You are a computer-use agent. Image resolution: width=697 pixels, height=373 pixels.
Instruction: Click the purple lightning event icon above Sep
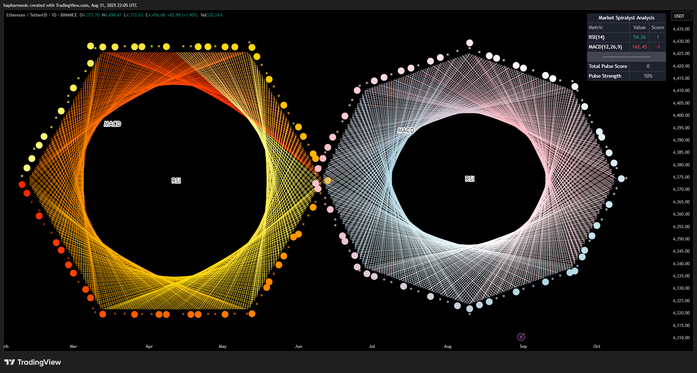[x=521, y=337]
